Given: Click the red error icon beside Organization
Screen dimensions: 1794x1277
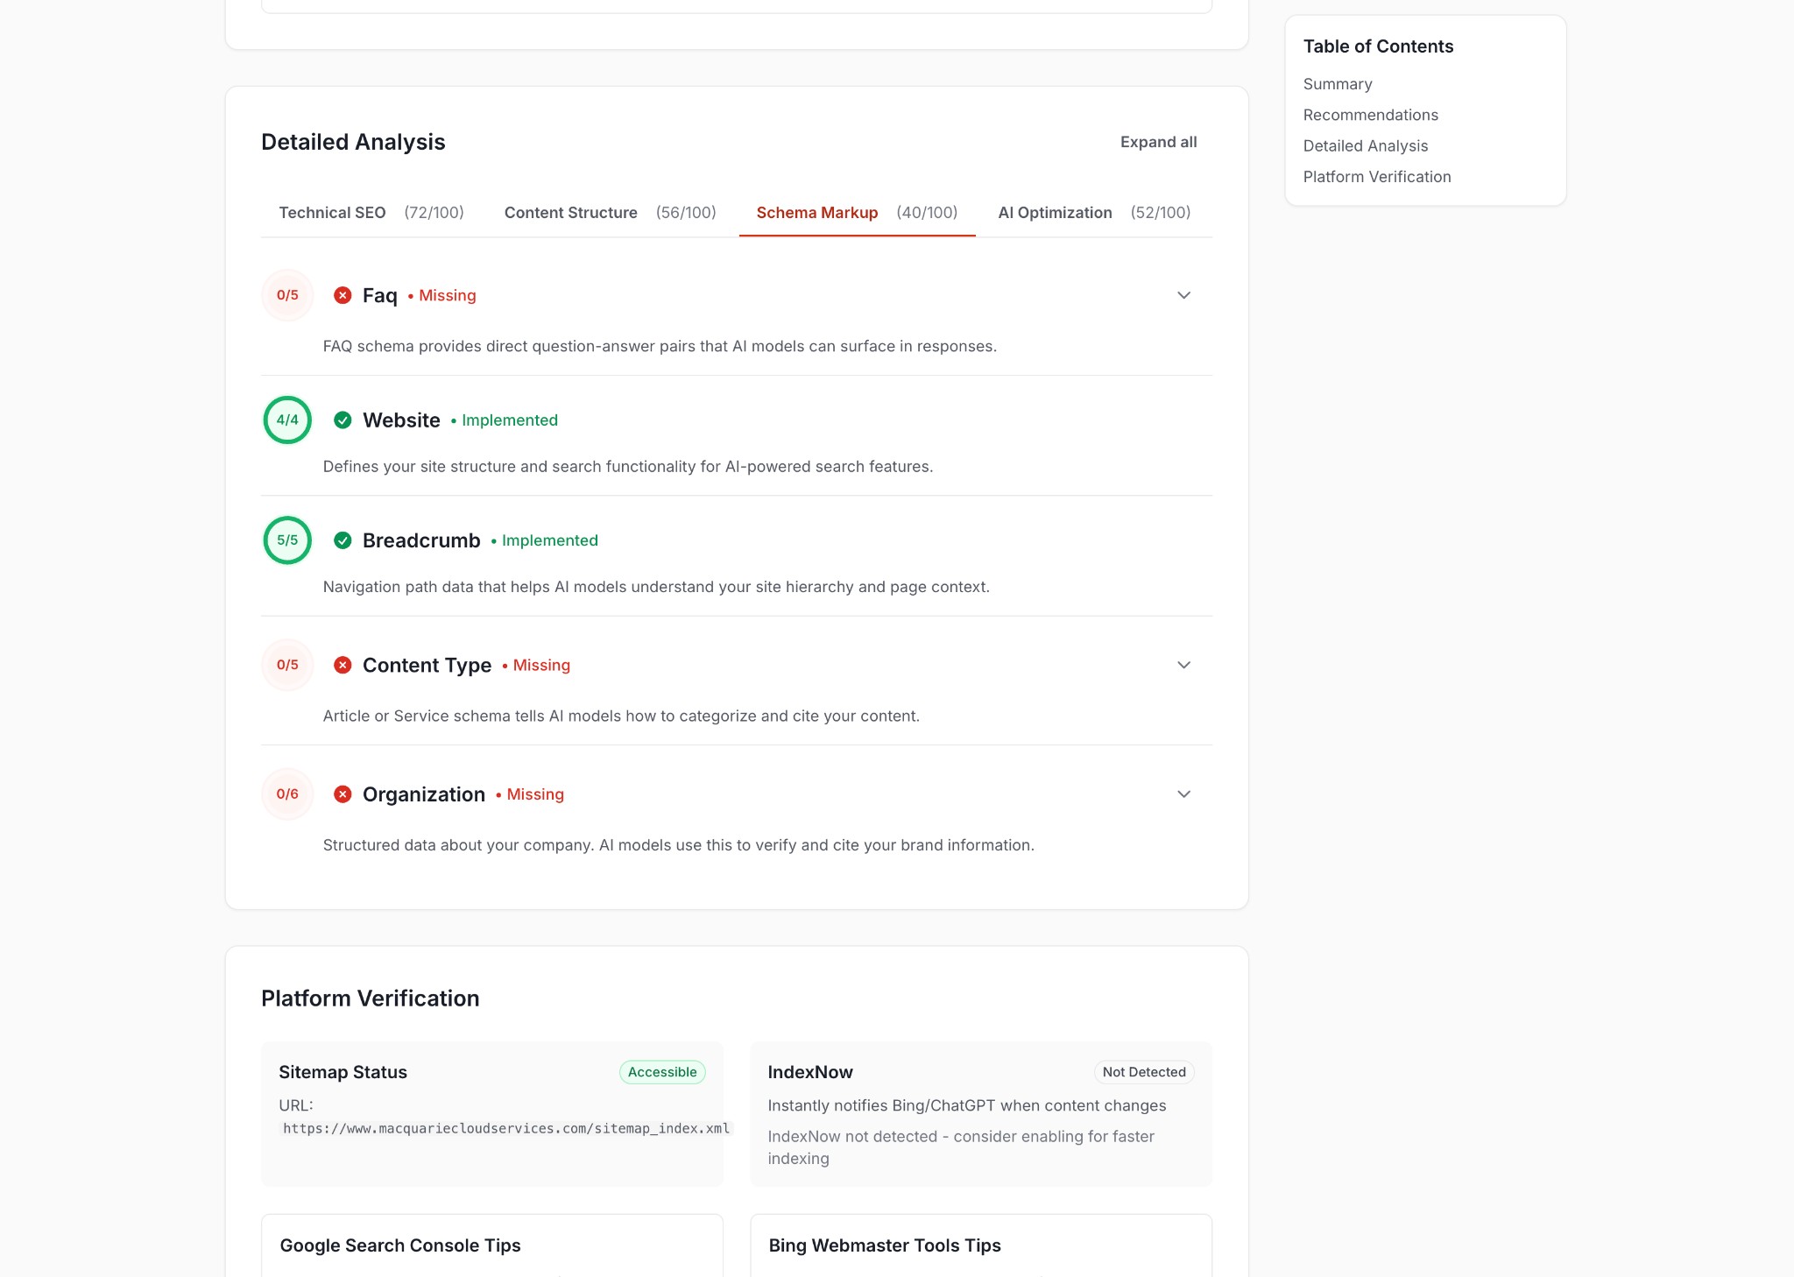Looking at the screenshot, I should 343,794.
